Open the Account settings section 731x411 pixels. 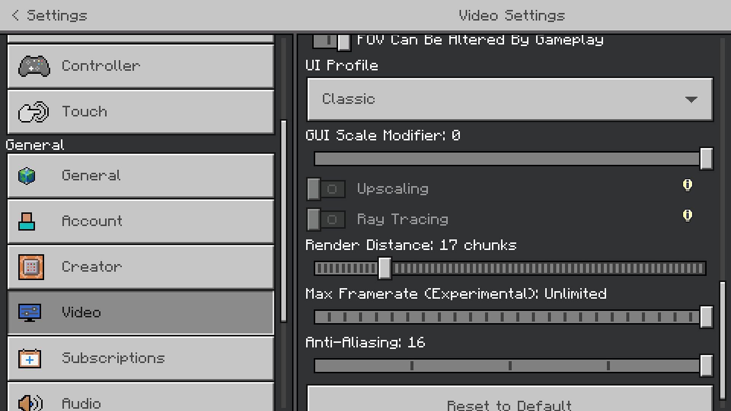[140, 221]
